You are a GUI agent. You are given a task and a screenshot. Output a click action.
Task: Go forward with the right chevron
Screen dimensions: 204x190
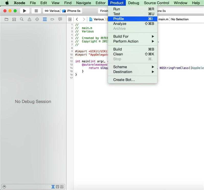[84, 19]
